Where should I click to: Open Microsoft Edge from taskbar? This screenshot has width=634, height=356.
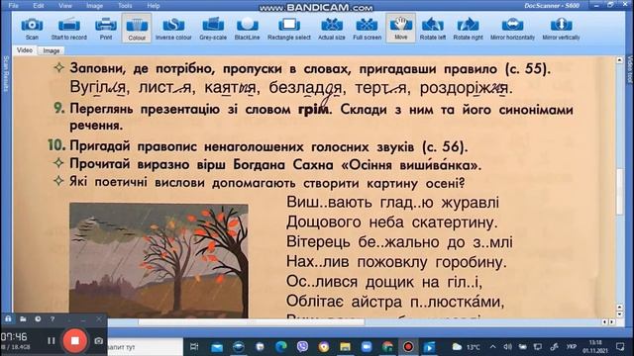[x=281, y=347]
